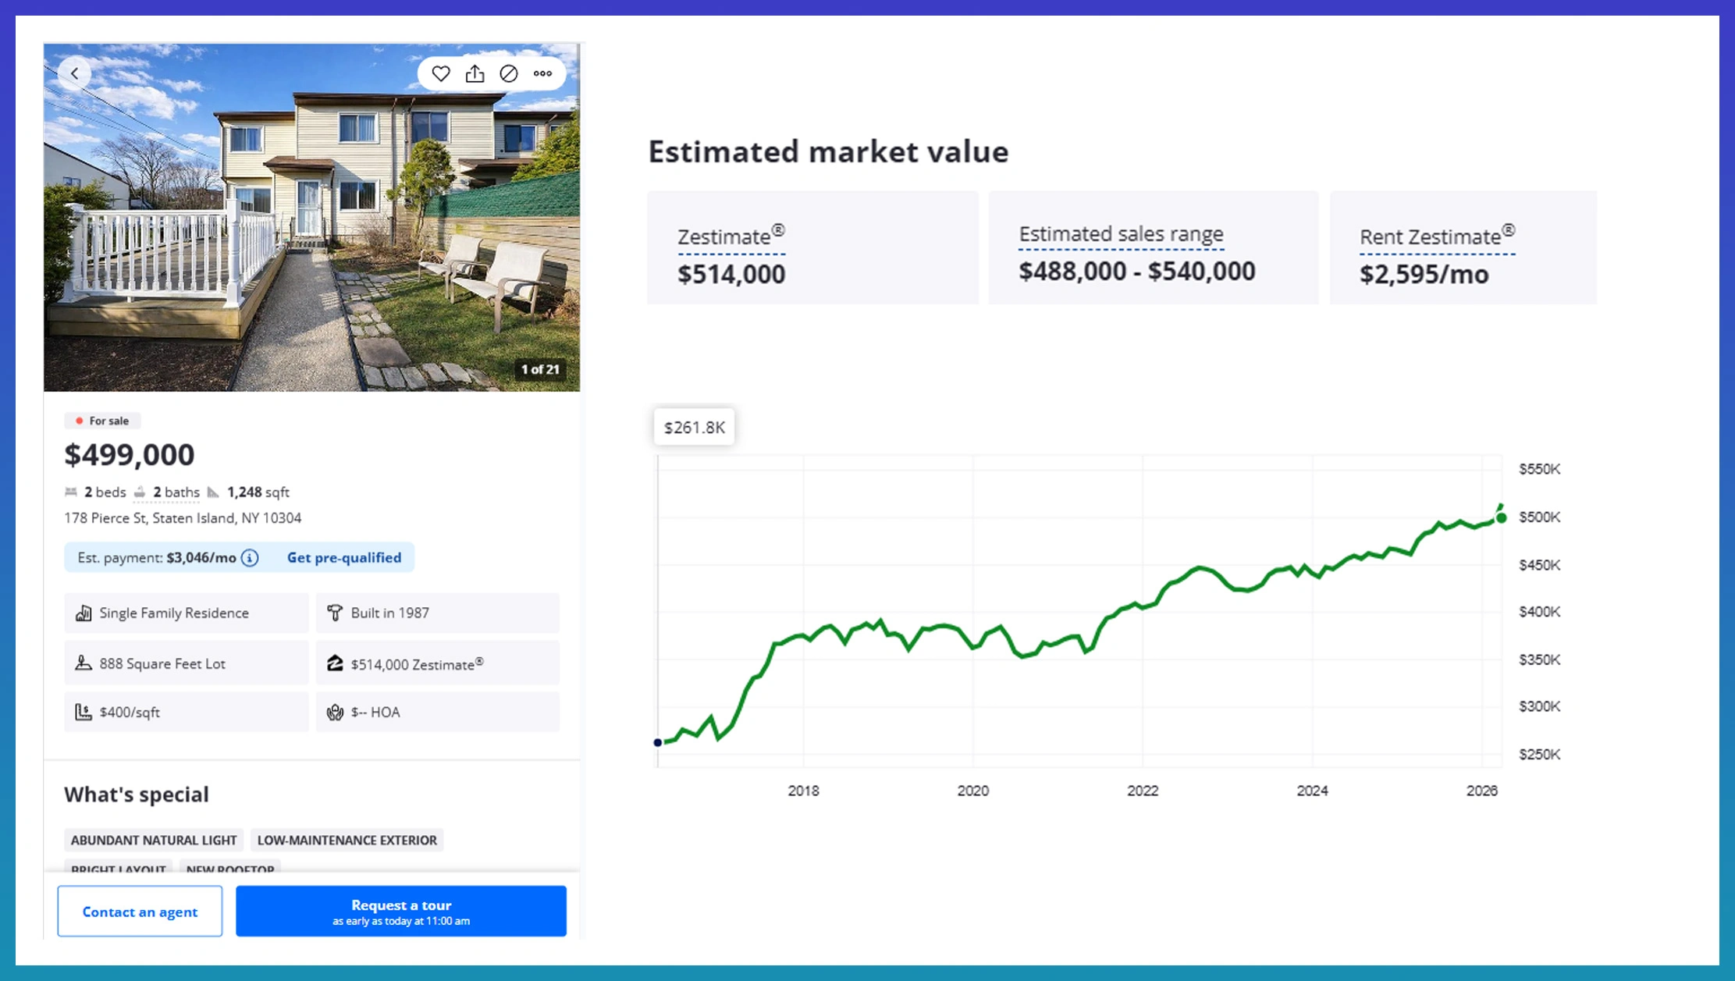Viewport: 1735px width, 981px height.
Task: Open the Get pre-qualified link
Action: coord(344,557)
